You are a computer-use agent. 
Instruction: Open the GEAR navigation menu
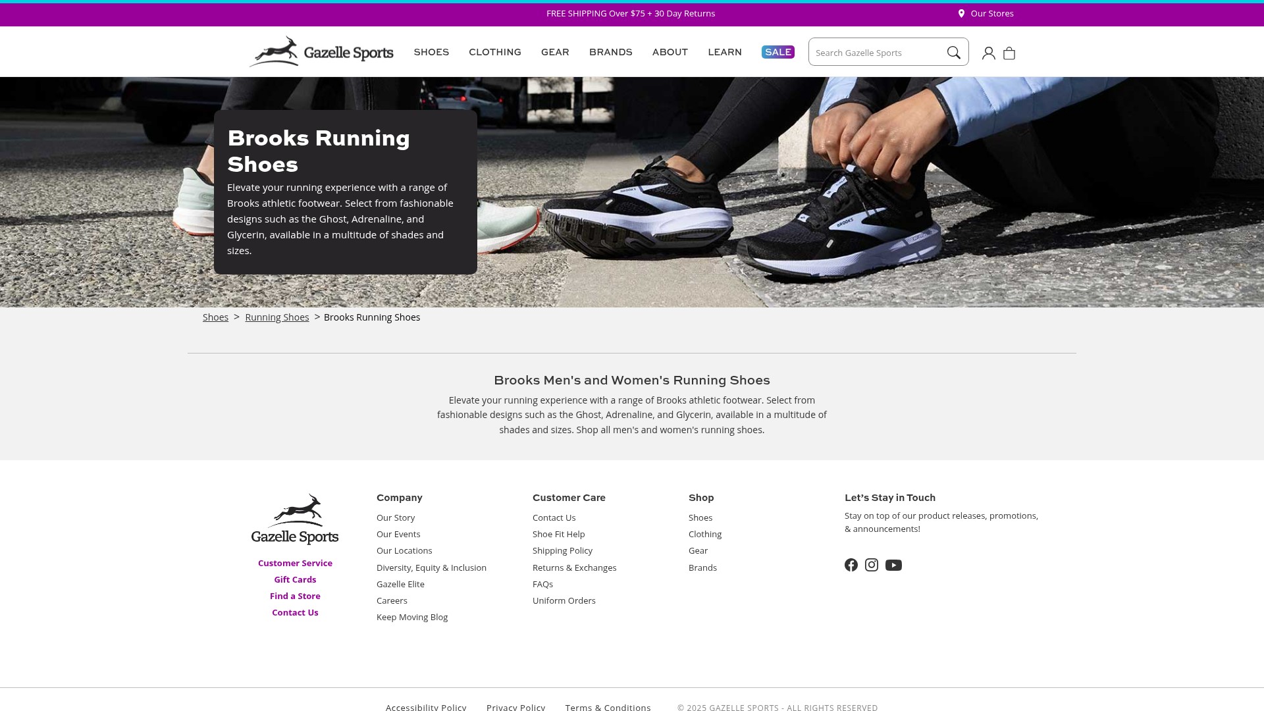click(x=555, y=52)
